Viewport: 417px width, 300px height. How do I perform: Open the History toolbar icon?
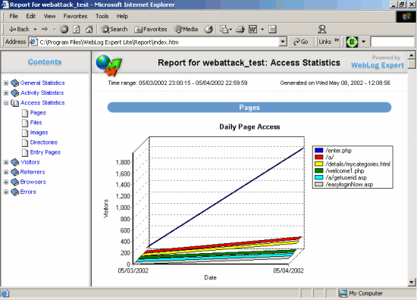(208, 30)
